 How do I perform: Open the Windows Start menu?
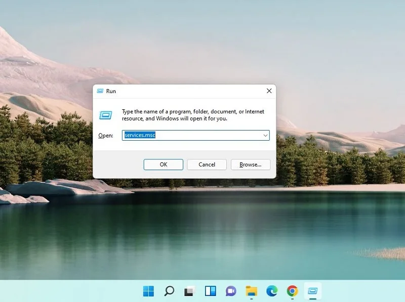[x=148, y=291]
